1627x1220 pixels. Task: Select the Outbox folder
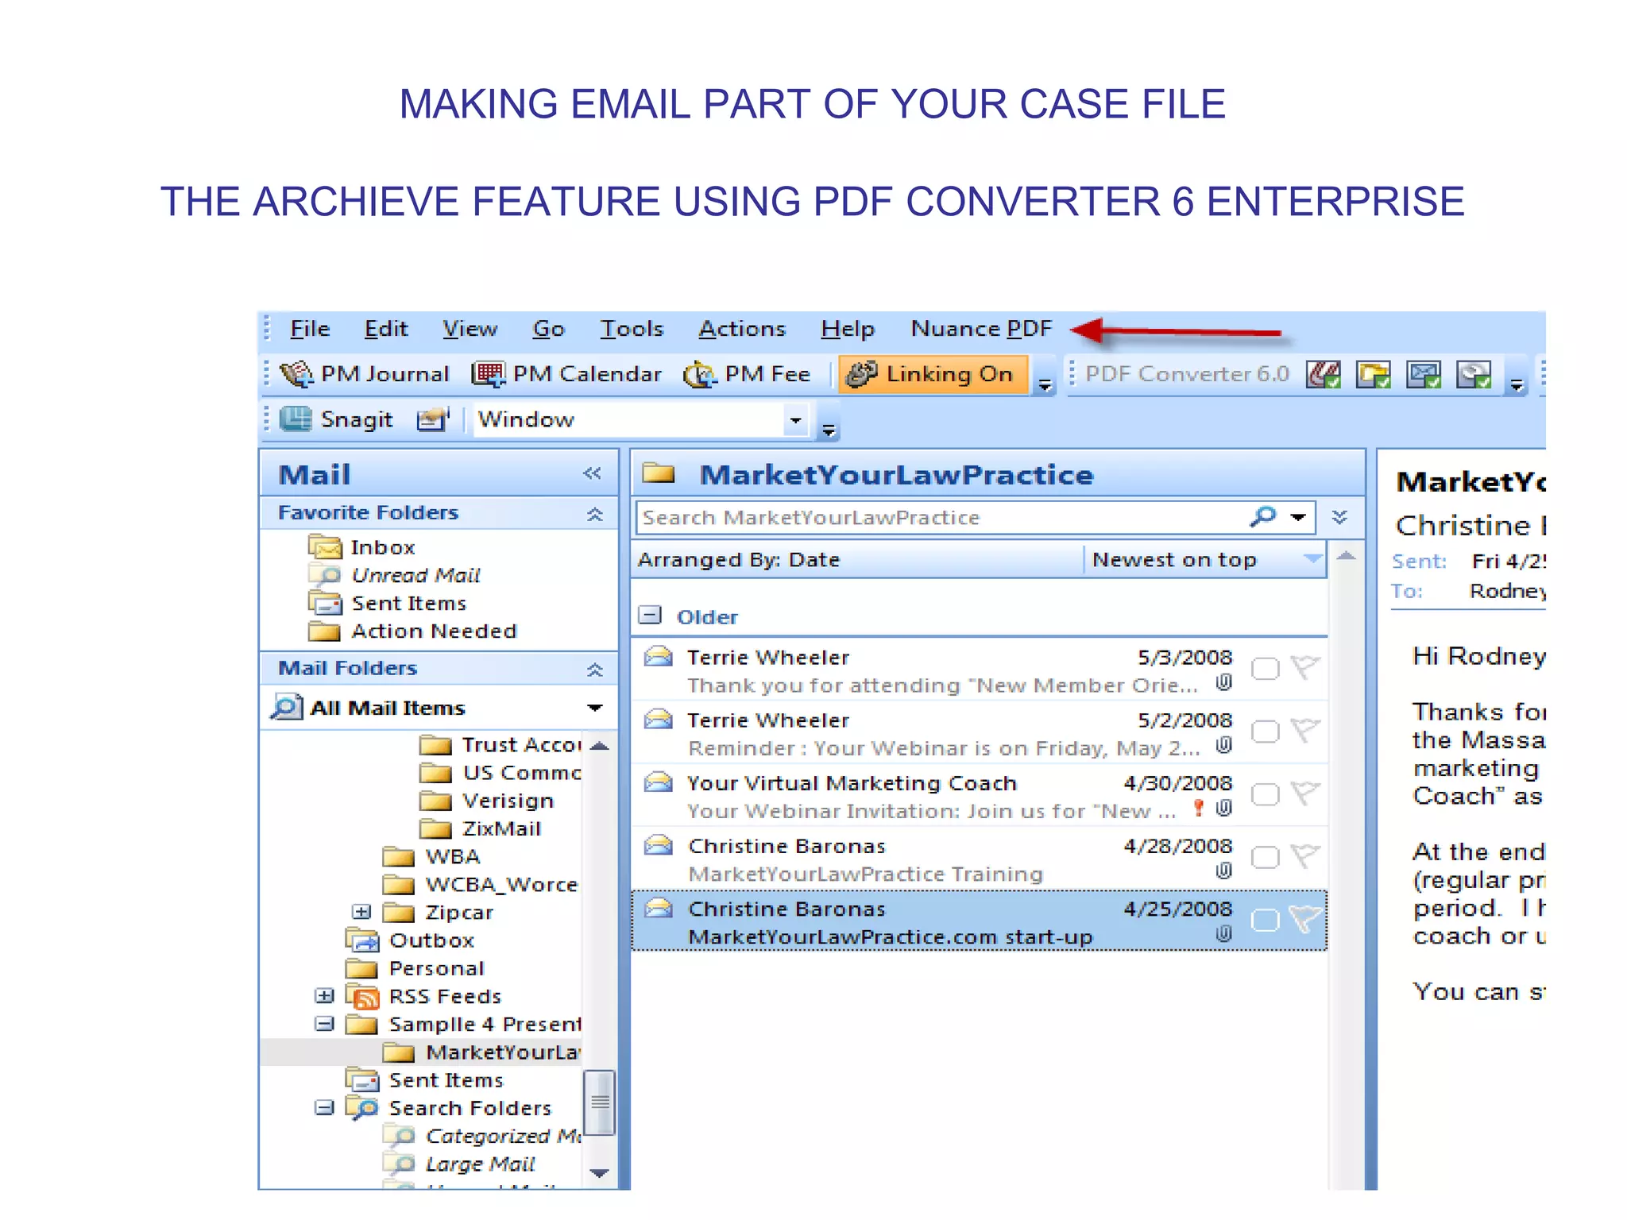(x=411, y=940)
